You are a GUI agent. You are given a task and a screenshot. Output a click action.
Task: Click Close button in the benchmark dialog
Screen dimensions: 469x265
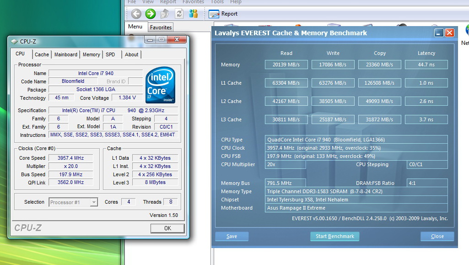(437, 236)
